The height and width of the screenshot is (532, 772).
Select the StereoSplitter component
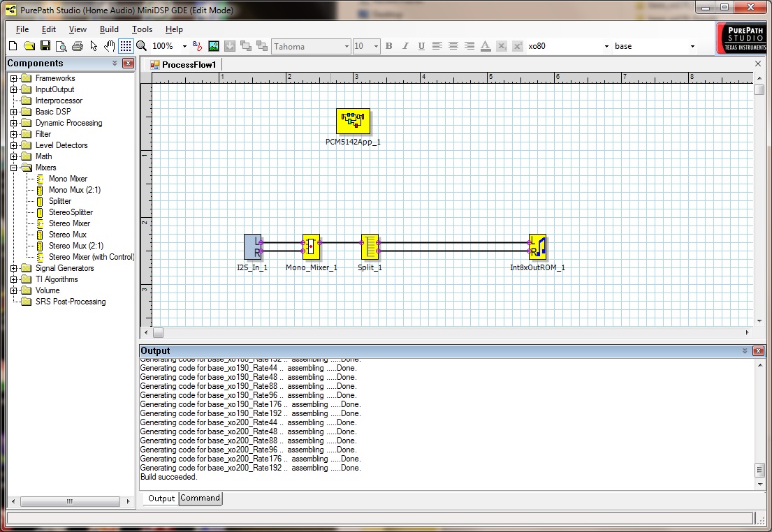[71, 212]
